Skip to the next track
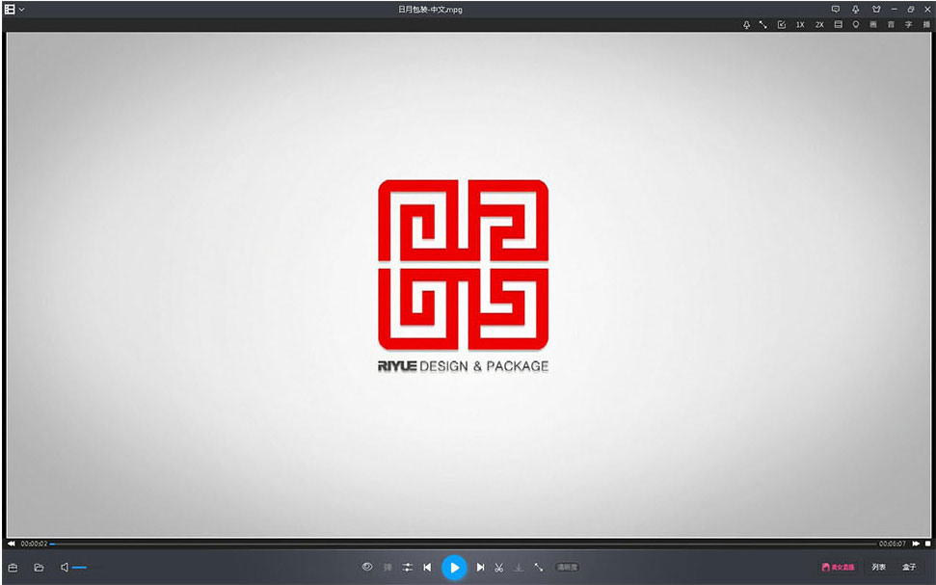 (480, 567)
